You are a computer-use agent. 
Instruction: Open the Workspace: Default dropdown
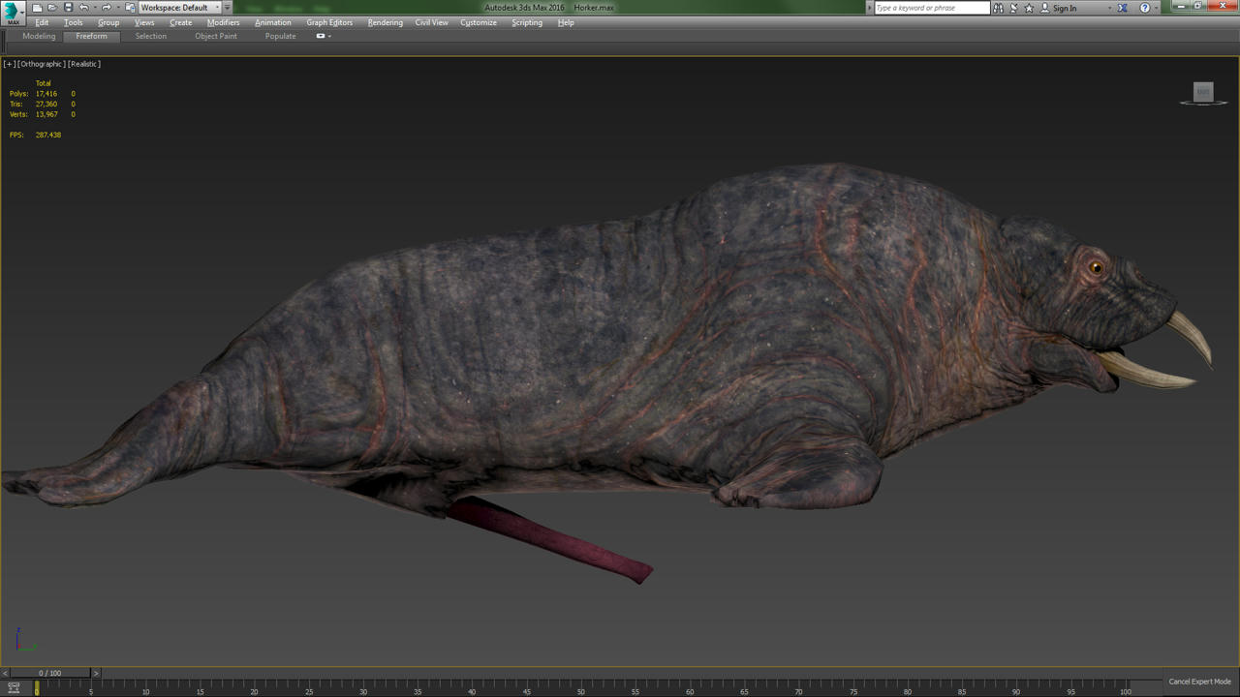180,8
